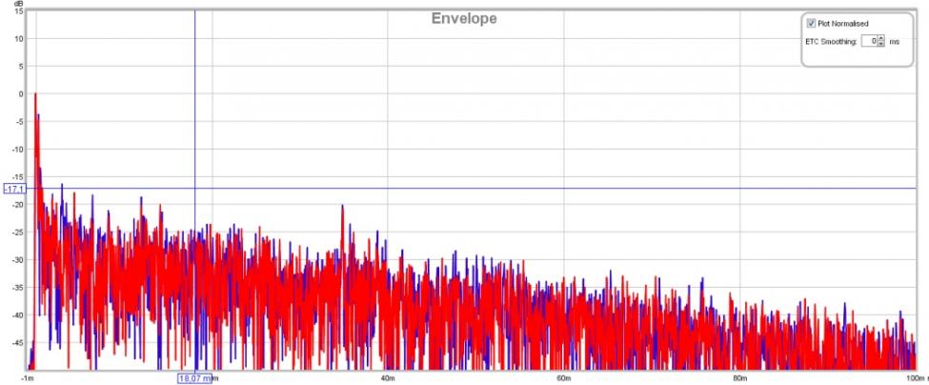The image size is (929, 385).
Task: Click the 'Plot Normalised' label text
Action: 843,24
